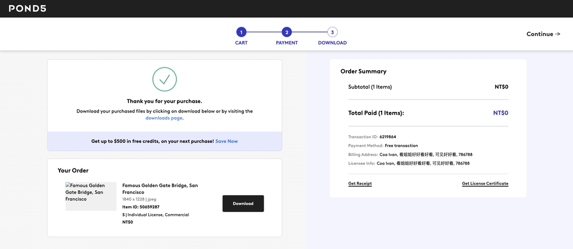Screen dimensions: 573x249
Task: Select step 2 Payment circle
Action: tap(287, 33)
